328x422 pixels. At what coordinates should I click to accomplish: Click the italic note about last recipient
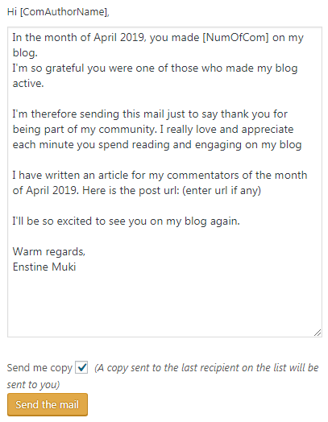point(206,367)
